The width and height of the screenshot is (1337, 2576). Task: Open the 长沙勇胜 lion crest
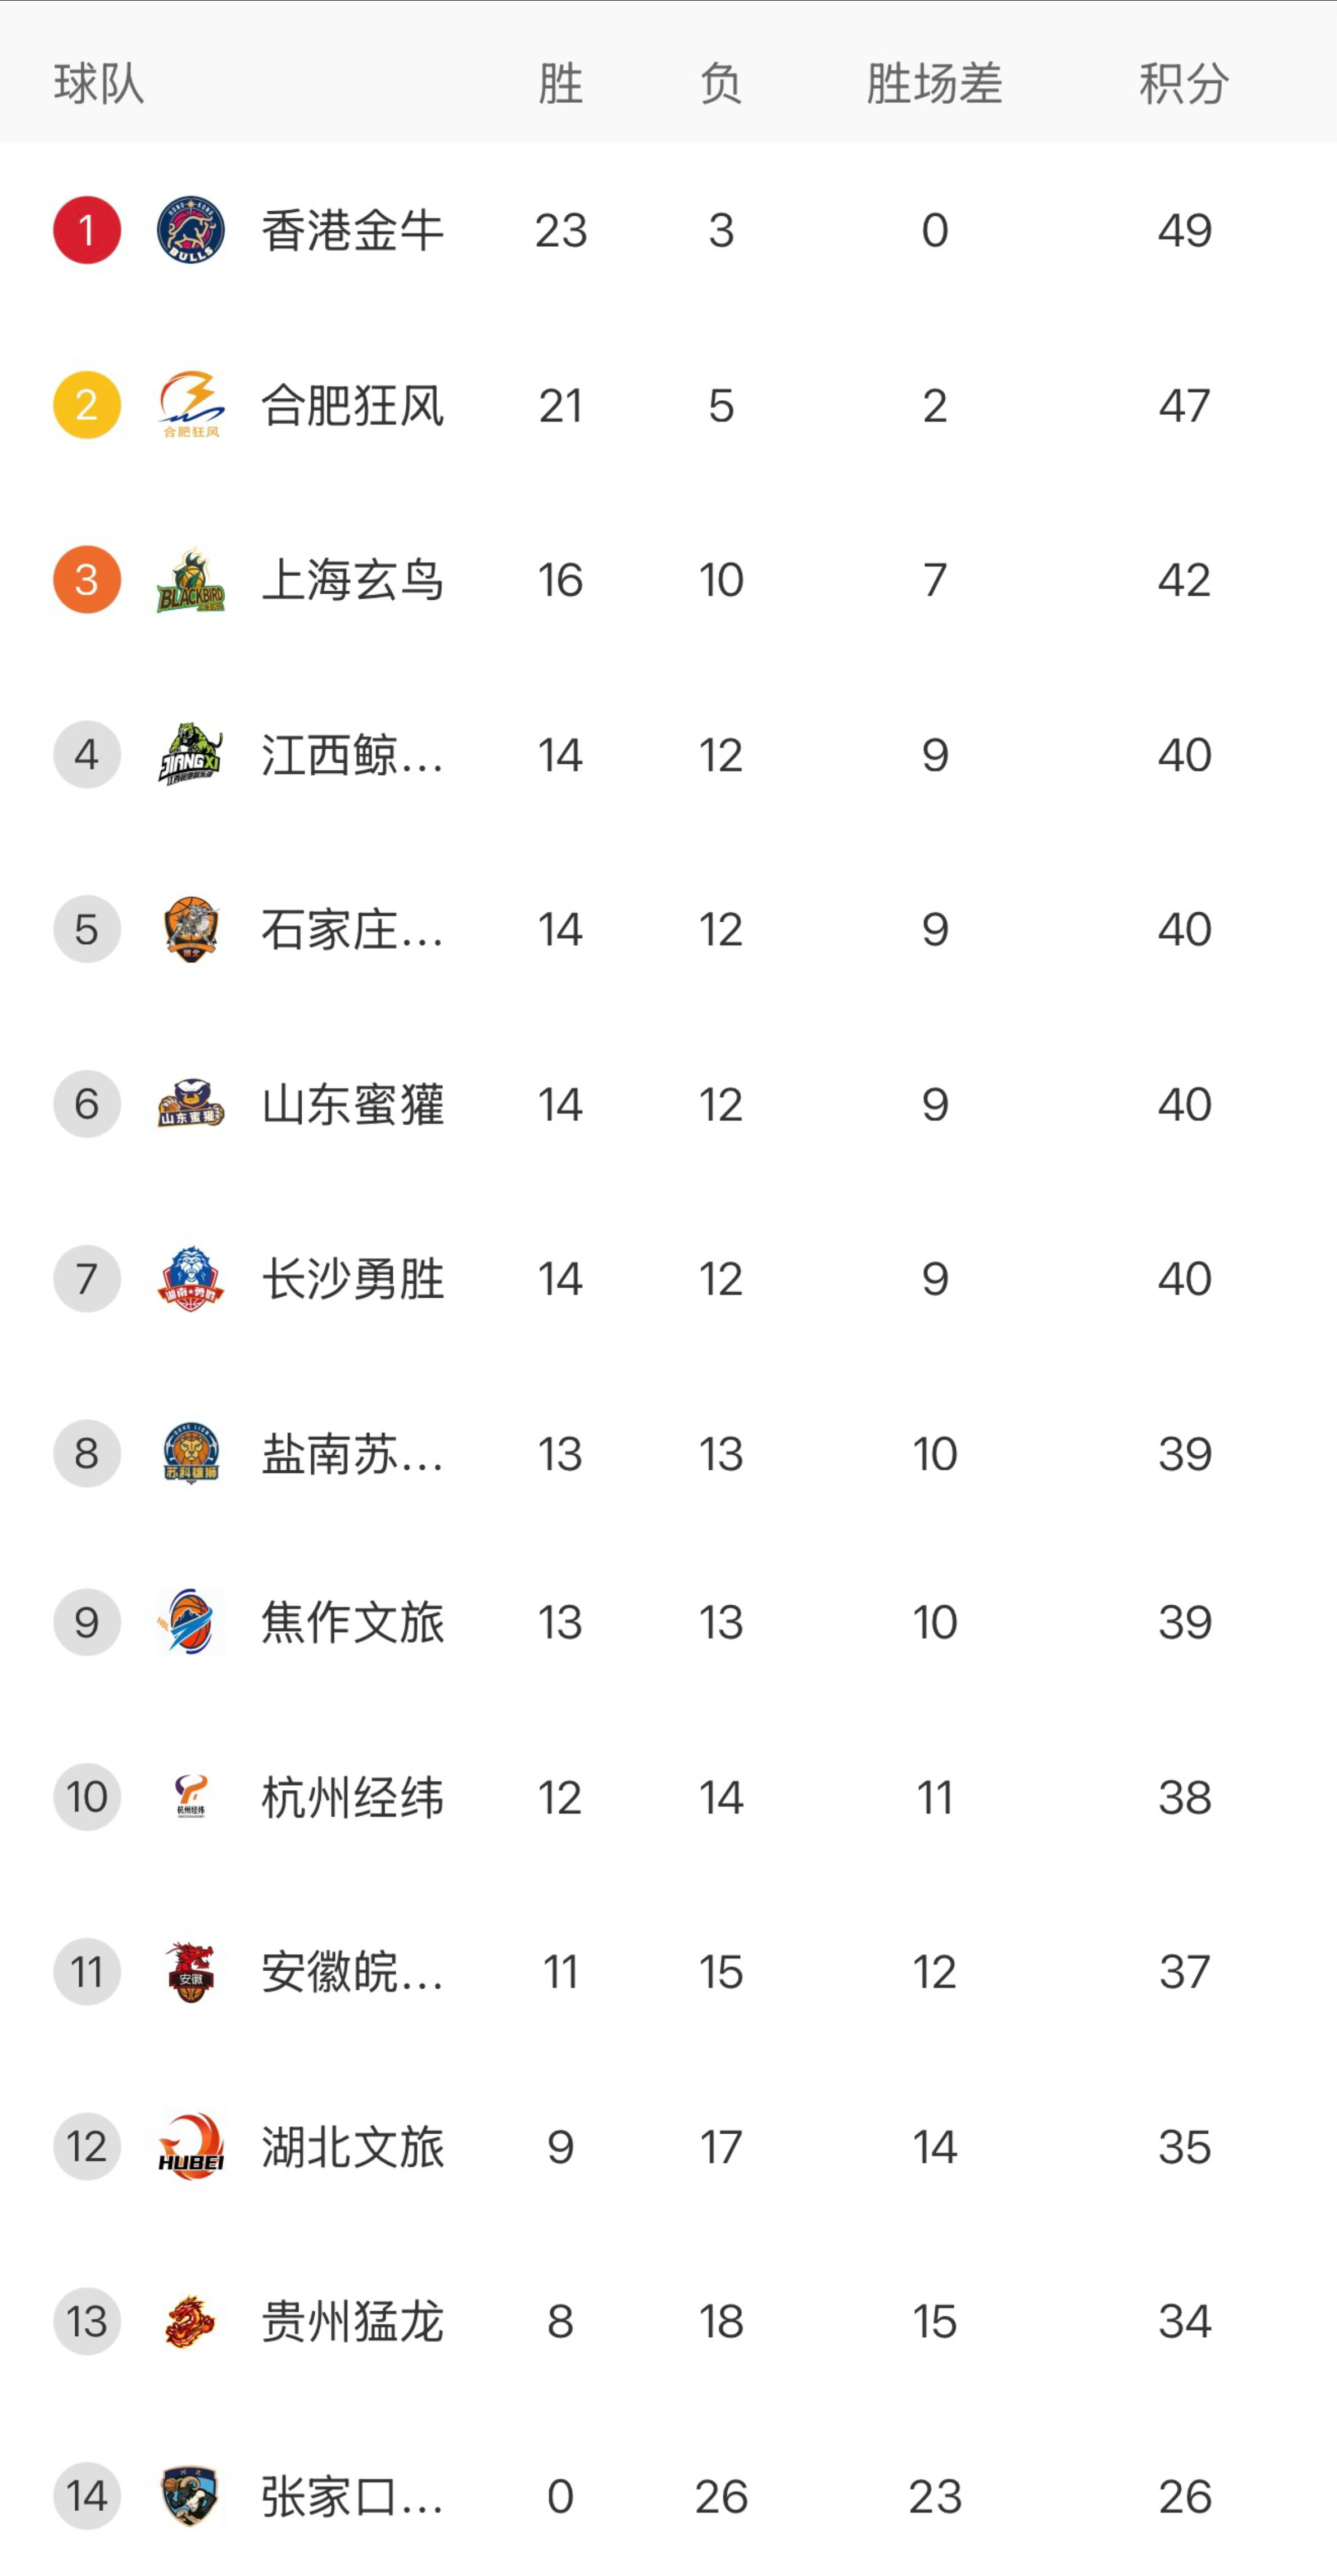[190, 1277]
